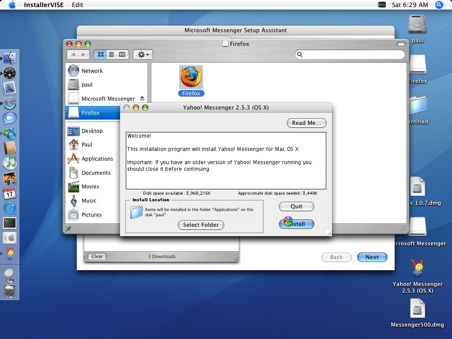This screenshot has width=452, height=339.
Task: Click the clock showing Sat 6:29 AM
Action: pyautogui.click(x=410, y=5)
